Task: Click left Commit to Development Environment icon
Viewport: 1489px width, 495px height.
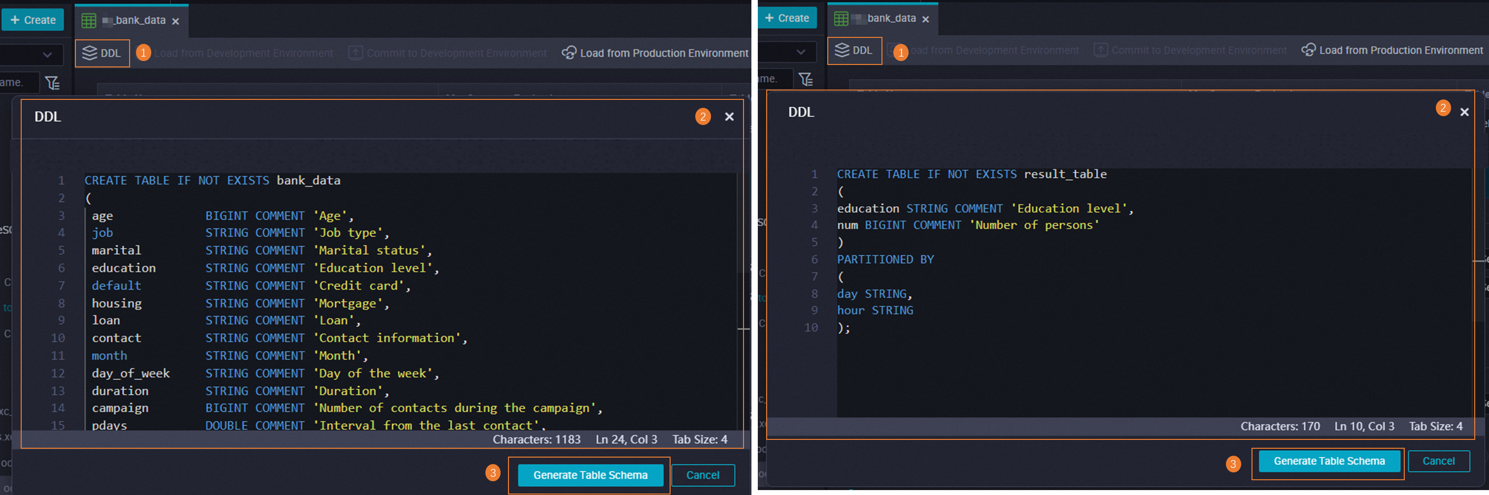Action: [x=355, y=53]
